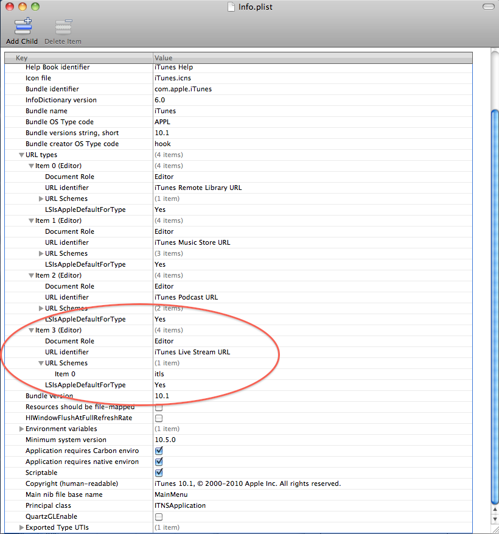
Task: Collapse Item 2 (Editor) disclosure triangle
Action: tap(31, 275)
